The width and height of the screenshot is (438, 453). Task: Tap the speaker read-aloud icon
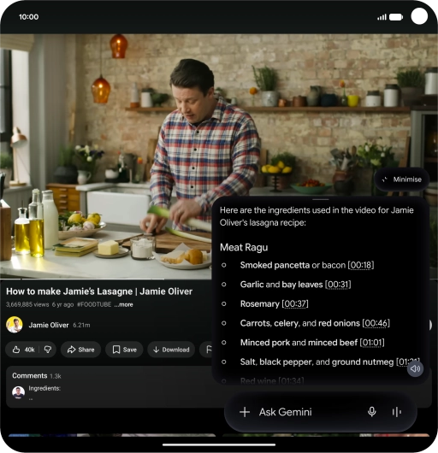pyautogui.click(x=415, y=368)
